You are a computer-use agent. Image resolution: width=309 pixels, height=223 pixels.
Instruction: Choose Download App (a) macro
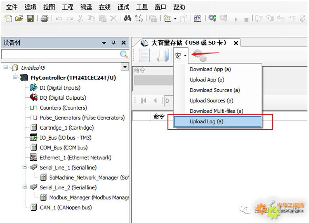pos(217,69)
